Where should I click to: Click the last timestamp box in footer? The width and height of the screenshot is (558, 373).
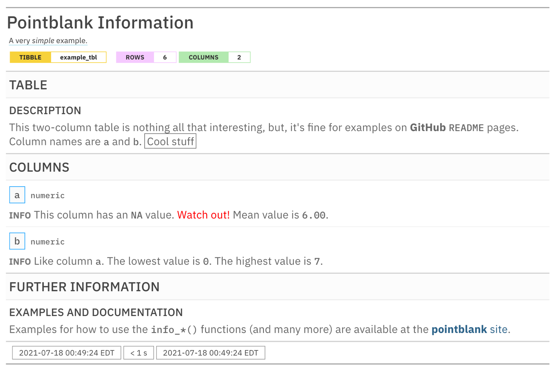[211, 353]
